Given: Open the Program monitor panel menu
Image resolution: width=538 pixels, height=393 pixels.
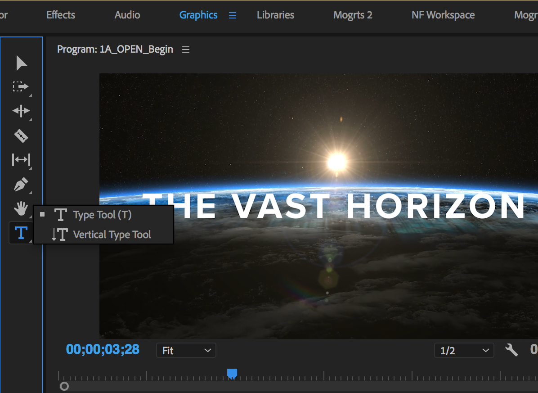Looking at the screenshot, I should 186,50.
